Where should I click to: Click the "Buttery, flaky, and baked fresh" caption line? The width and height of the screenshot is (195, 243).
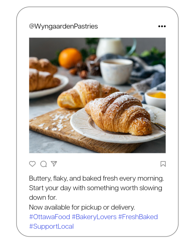[x=96, y=178]
